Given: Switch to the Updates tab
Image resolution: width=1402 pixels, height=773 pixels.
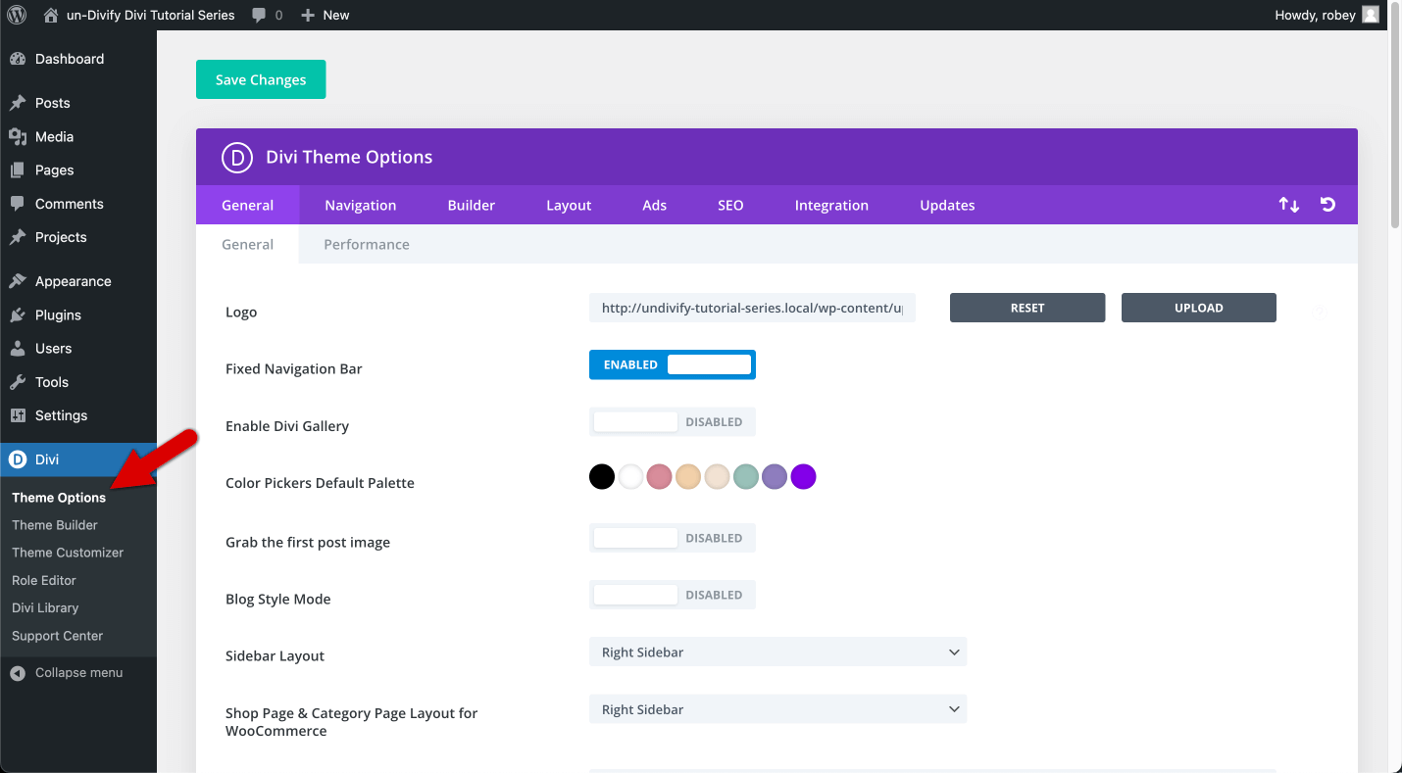Looking at the screenshot, I should pyautogui.click(x=947, y=205).
